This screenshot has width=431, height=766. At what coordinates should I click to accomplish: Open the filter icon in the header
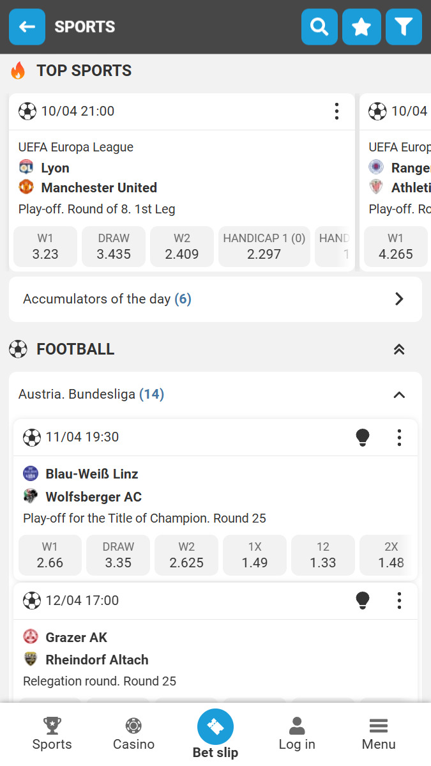tap(404, 27)
